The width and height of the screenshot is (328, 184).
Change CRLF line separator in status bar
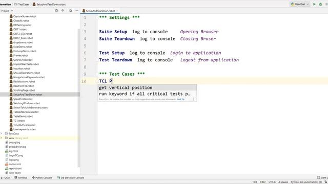click(263, 182)
